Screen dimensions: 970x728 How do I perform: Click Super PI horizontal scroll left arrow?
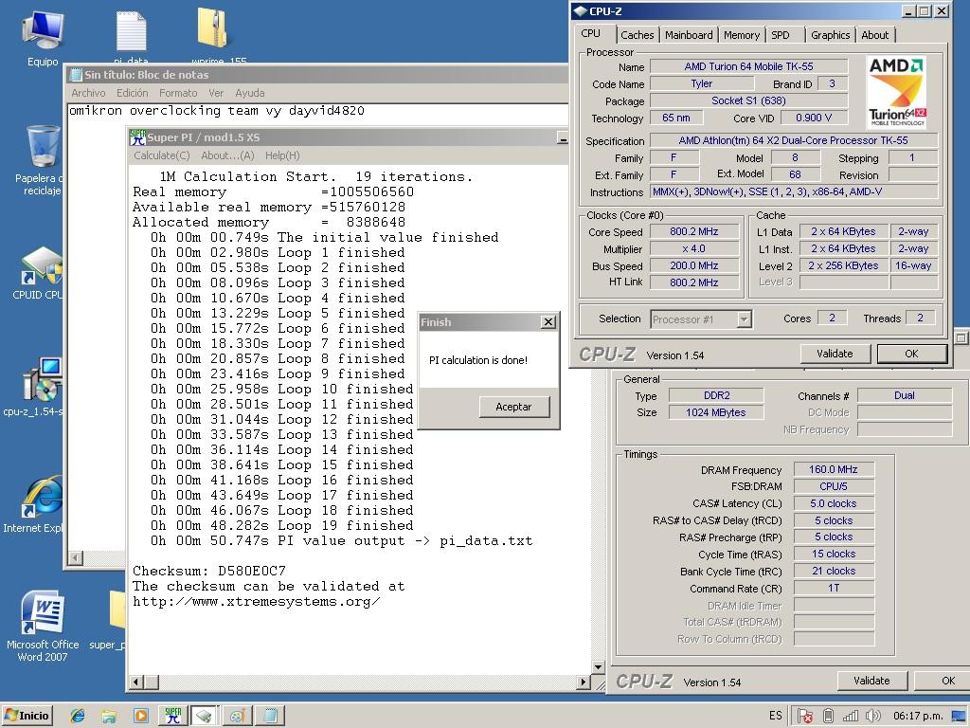pos(136,682)
